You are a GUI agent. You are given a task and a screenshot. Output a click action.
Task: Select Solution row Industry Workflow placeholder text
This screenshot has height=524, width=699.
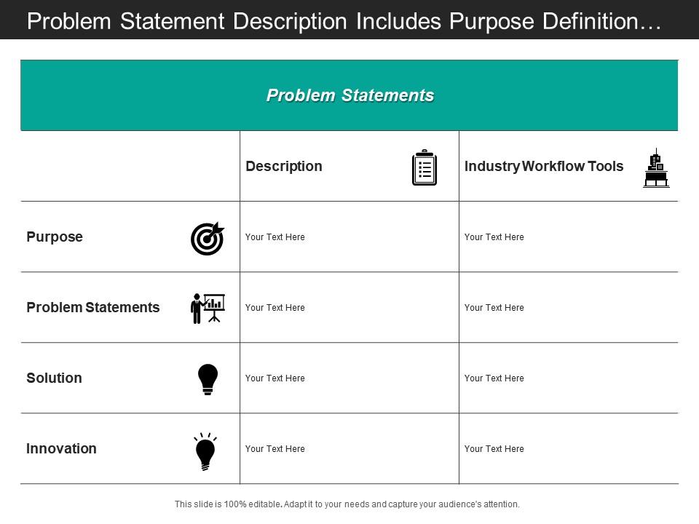click(x=494, y=378)
